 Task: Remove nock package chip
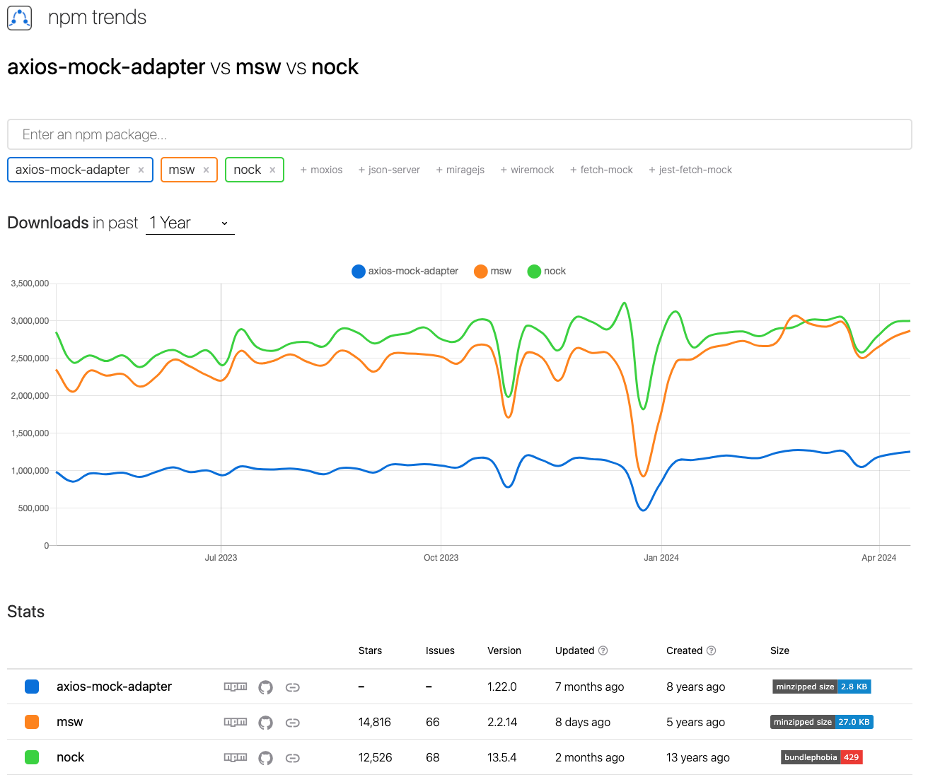click(272, 170)
